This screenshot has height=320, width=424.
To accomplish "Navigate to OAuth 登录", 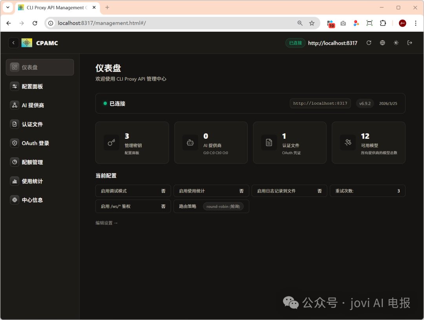I will [40, 143].
